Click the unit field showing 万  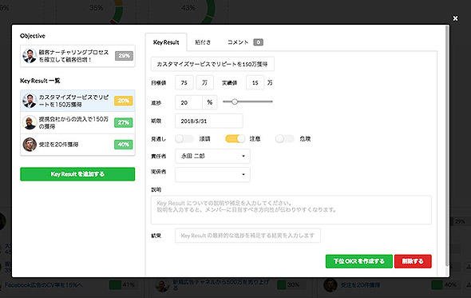(x=204, y=83)
